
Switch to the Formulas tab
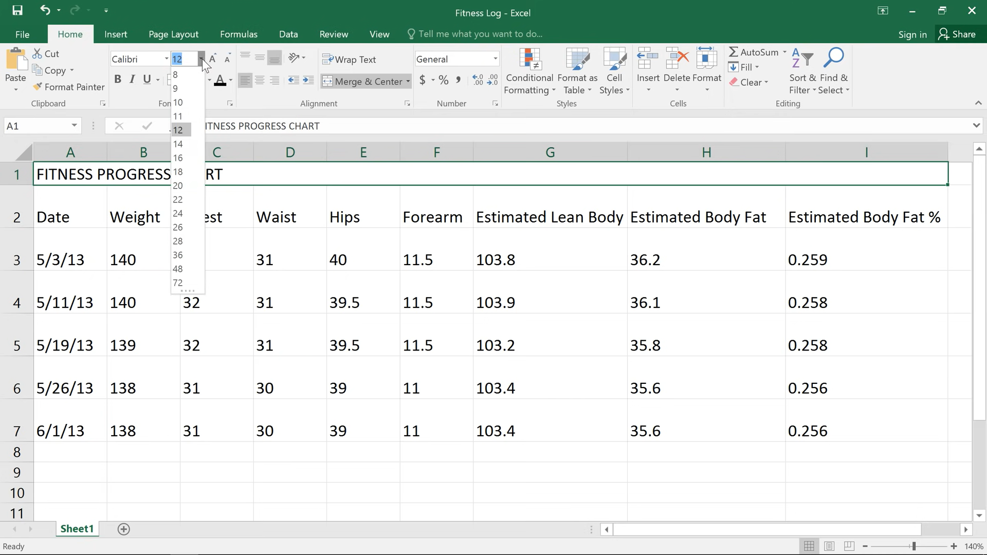(x=239, y=34)
